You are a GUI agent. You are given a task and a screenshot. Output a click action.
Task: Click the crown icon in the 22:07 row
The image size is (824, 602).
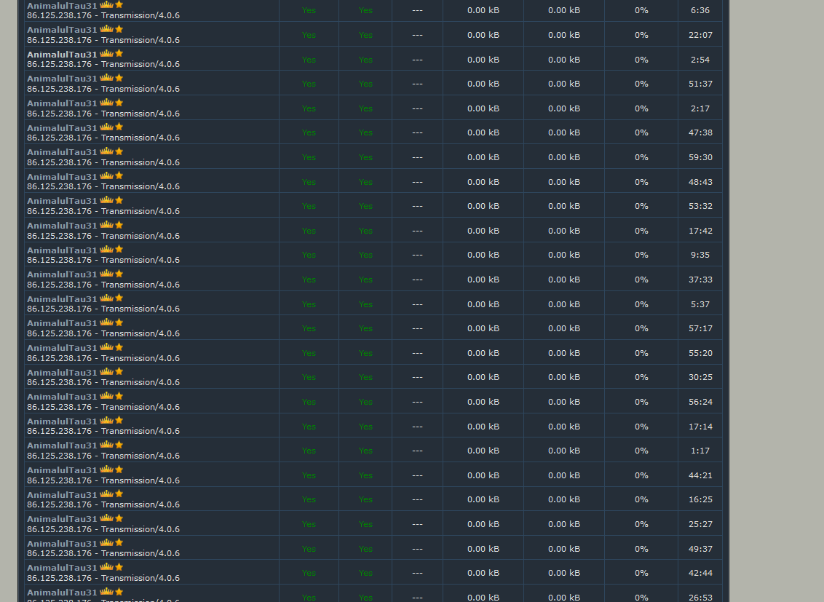pos(106,29)
